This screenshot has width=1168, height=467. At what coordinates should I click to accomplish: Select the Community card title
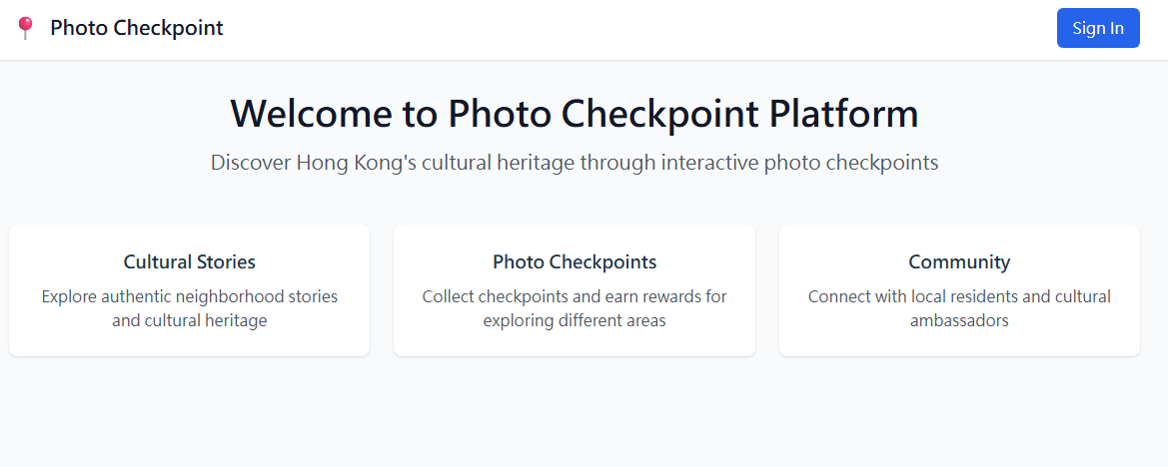(958, 262)
